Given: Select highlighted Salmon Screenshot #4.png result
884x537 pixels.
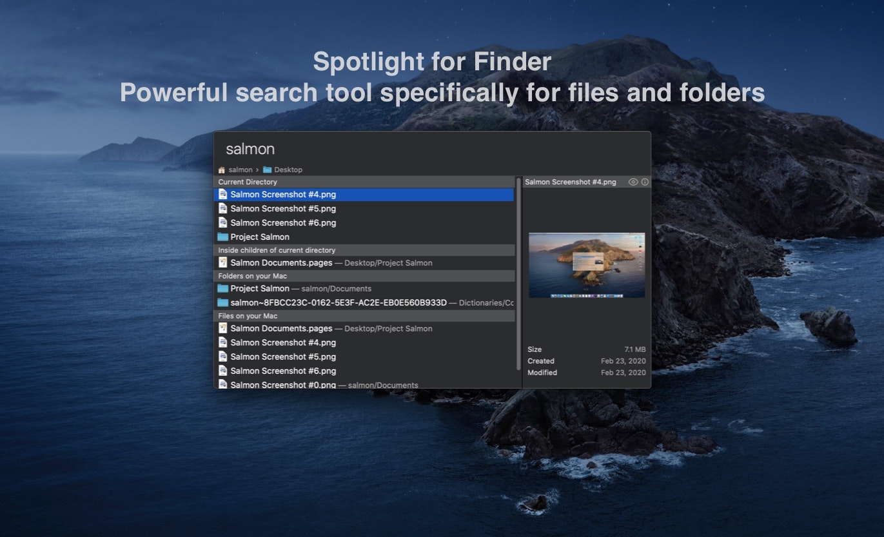Looking at the screenshot, I should (364, 194).
